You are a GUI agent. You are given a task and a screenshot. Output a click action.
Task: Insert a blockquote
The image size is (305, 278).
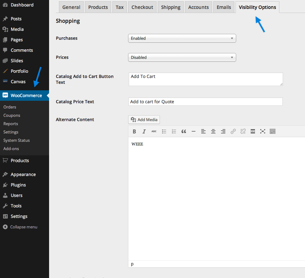click(184, 131)
